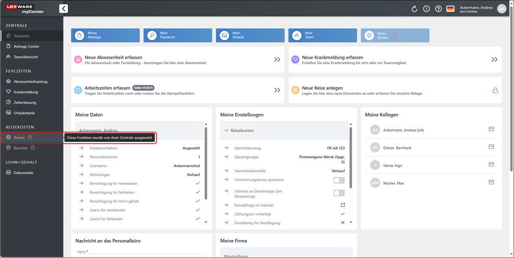The width and height of the screenshot is (514, 258).
Task: Click the Mein Passwort tile
Action: 178,35
